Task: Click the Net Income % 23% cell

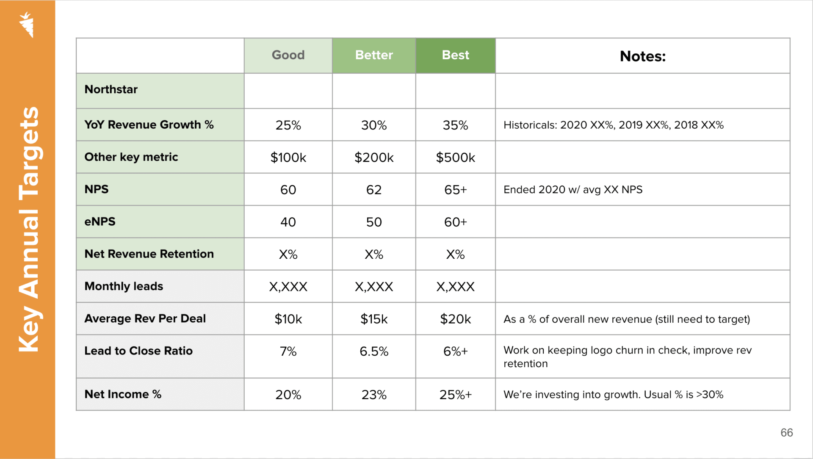Action: pyautogui.click(x=374, y=395)
